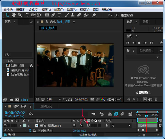The image size is (165, 139).
Task: Toggle the time remap stopwatch
Action: point(30,130)
